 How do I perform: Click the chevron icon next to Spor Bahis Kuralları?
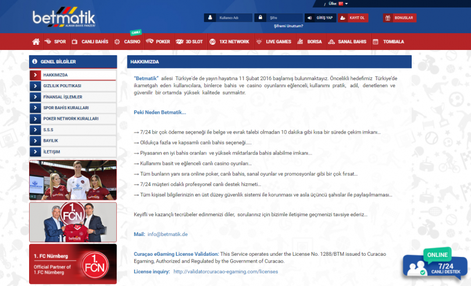pos(35,108)
